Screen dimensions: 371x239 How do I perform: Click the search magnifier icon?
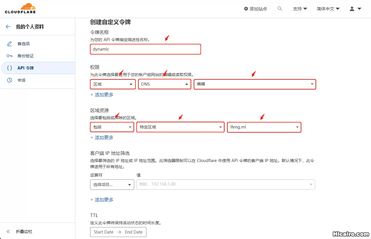(280, 9)
